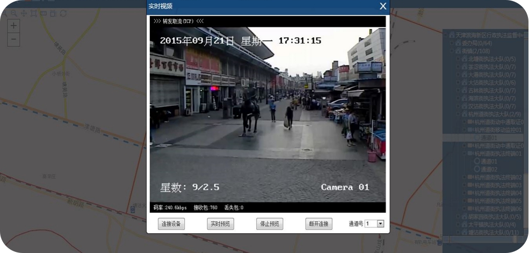Click the house icon next to 委办局(0/64)
This screenshot has height=253, width=529.
tap(458, 43)
